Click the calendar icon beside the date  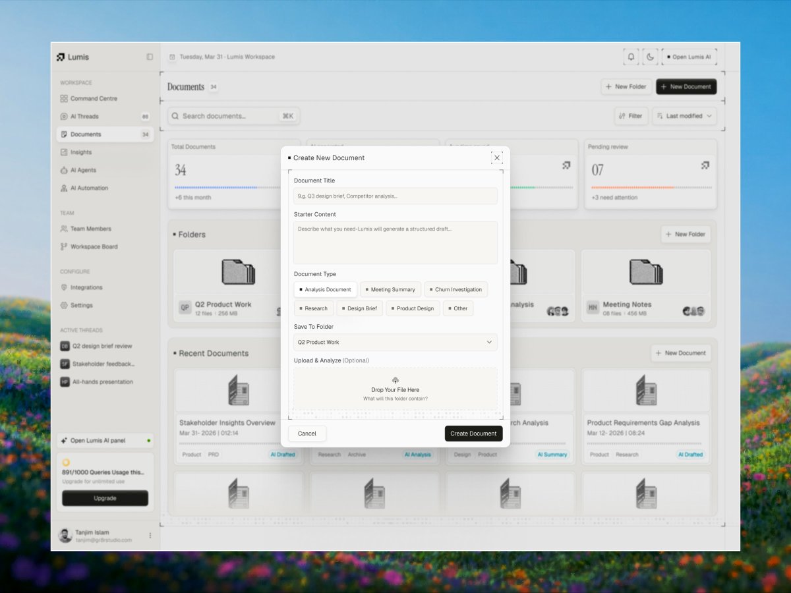172,57
